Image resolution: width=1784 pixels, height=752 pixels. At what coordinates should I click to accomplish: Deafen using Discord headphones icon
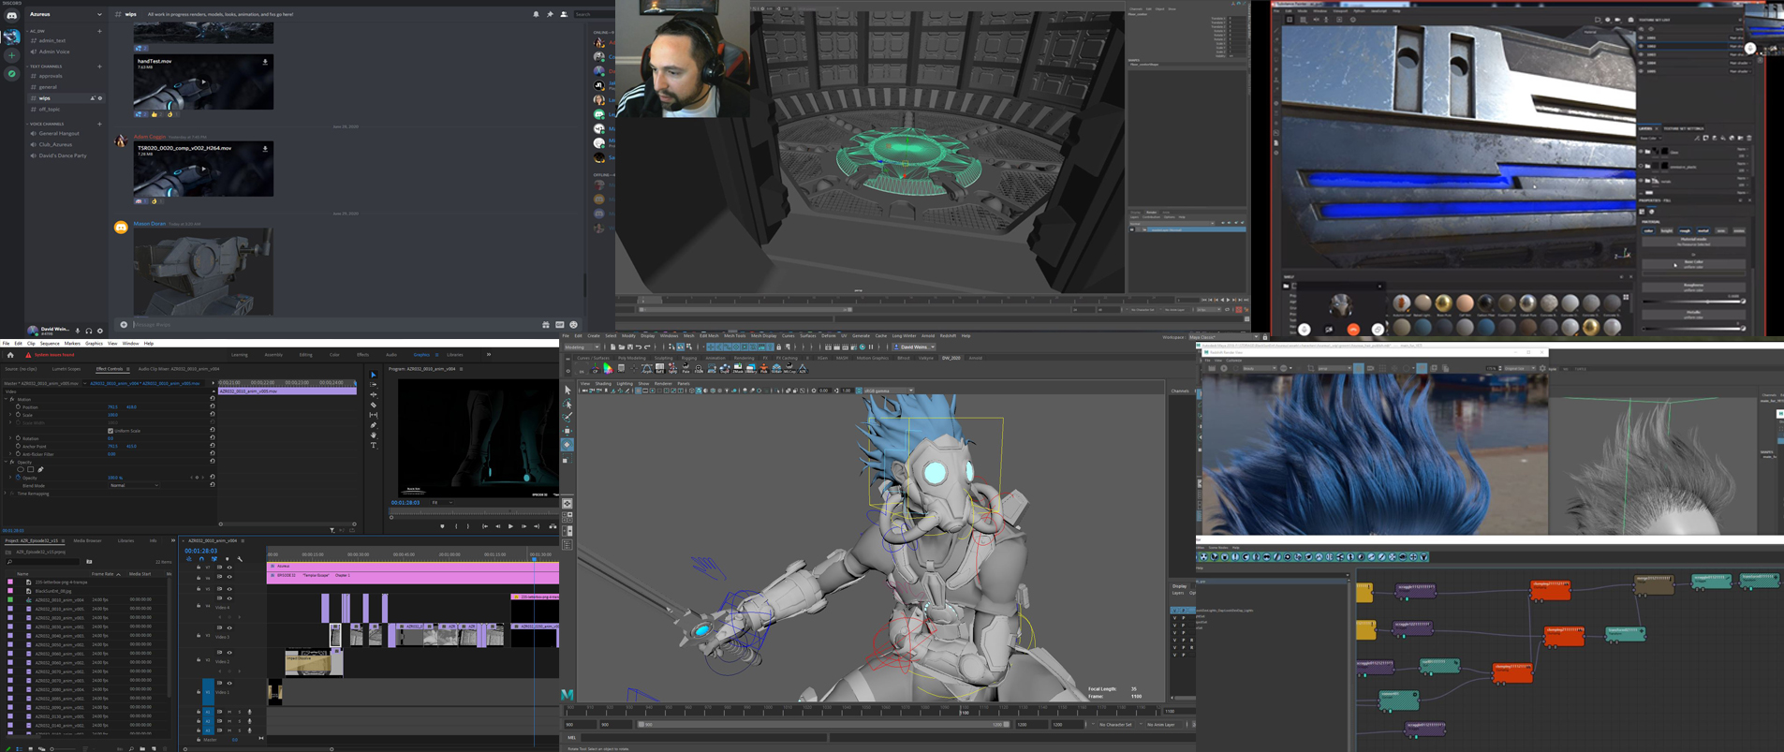89,331
